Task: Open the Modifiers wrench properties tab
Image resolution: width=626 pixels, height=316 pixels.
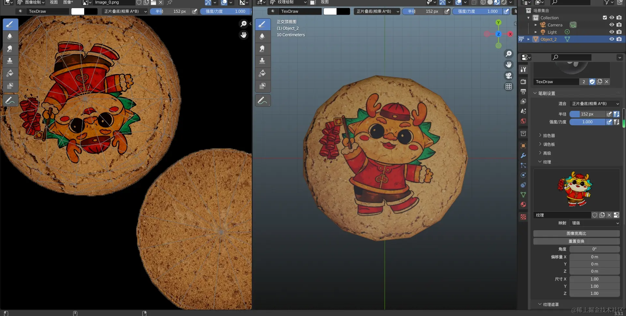Action: (x=523, y=156)
